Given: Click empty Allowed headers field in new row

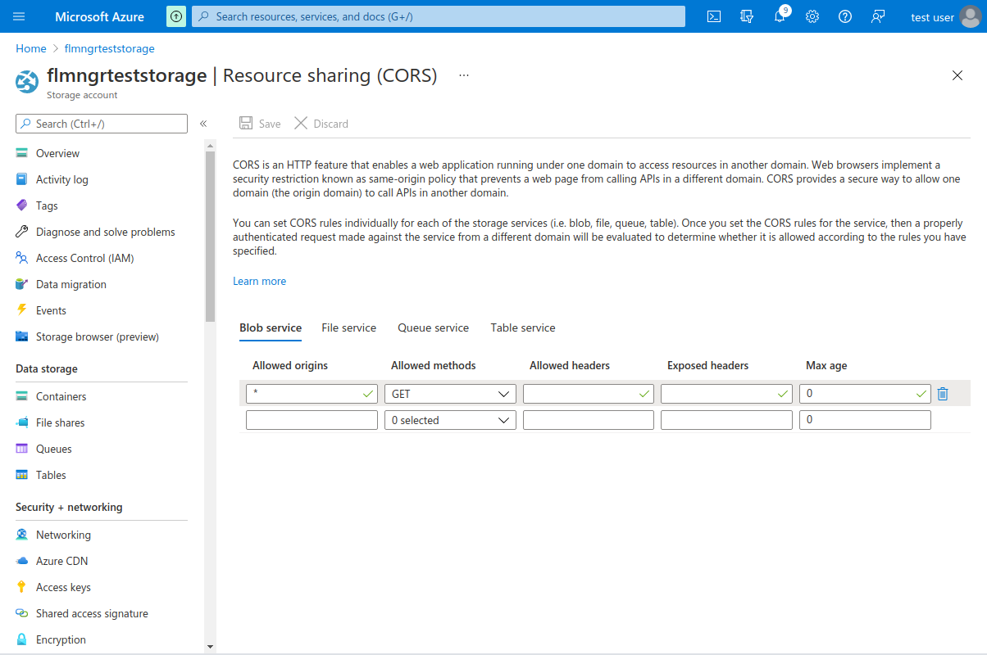Looking at the screenshot, I should (x=589, y=420).
